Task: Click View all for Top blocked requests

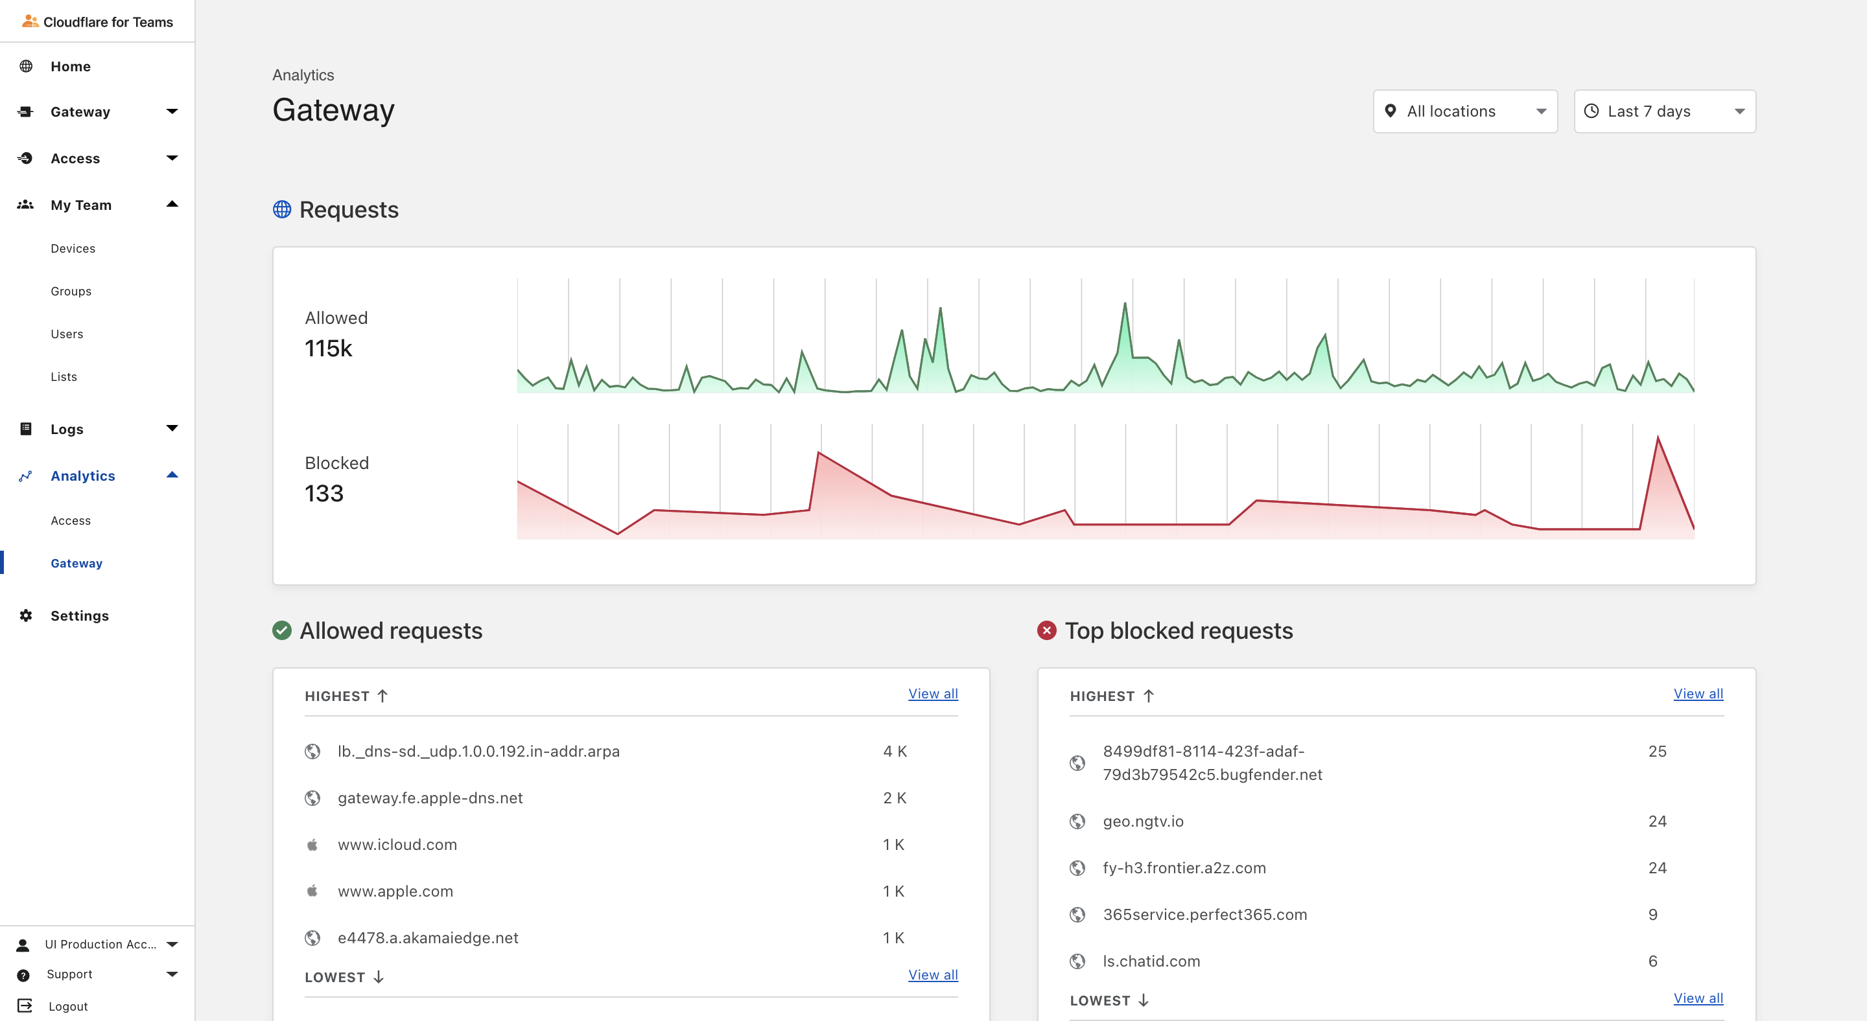Action: pyautogui.click(x=1698, y=693)
